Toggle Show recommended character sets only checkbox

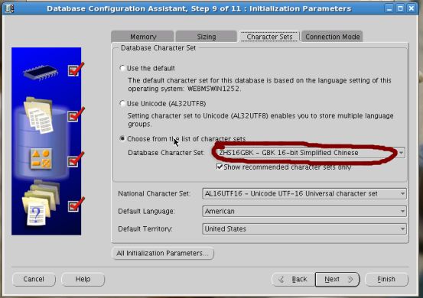[220, 167]
